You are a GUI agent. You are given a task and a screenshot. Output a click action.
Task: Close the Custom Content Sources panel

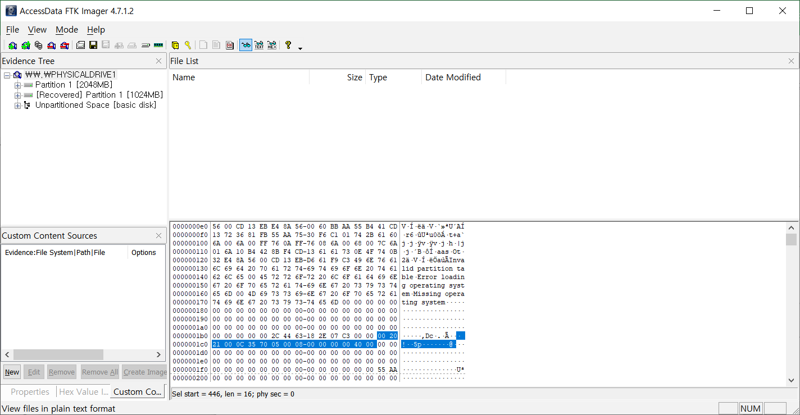click(158, 236)
